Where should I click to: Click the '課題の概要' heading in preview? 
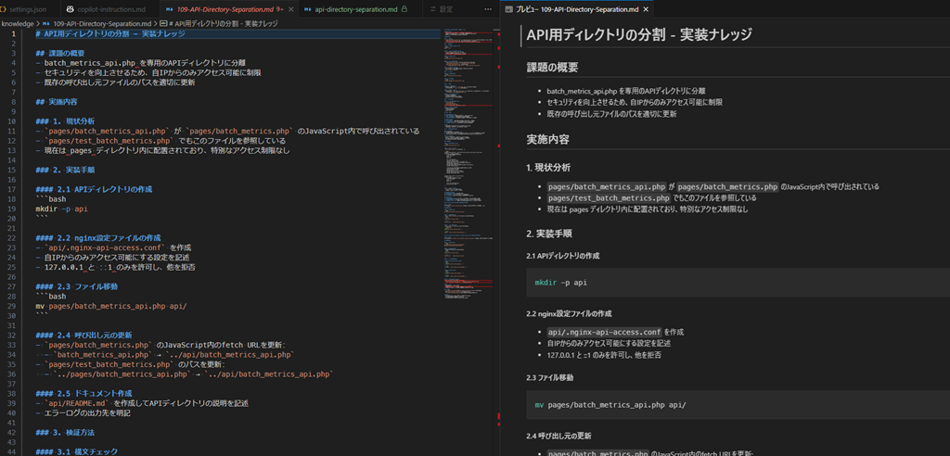coord(552,68)
